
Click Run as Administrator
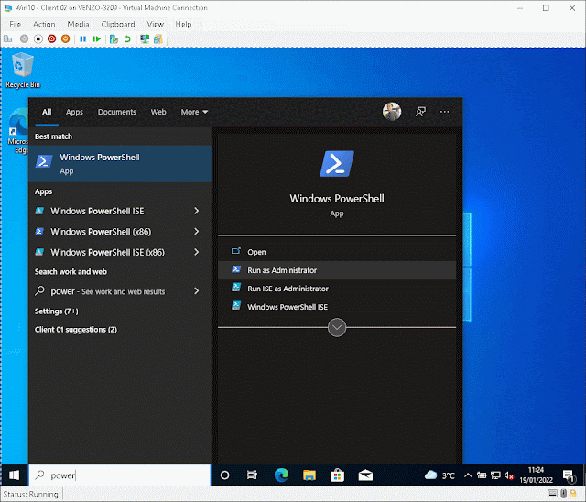[x=337, y=270]
